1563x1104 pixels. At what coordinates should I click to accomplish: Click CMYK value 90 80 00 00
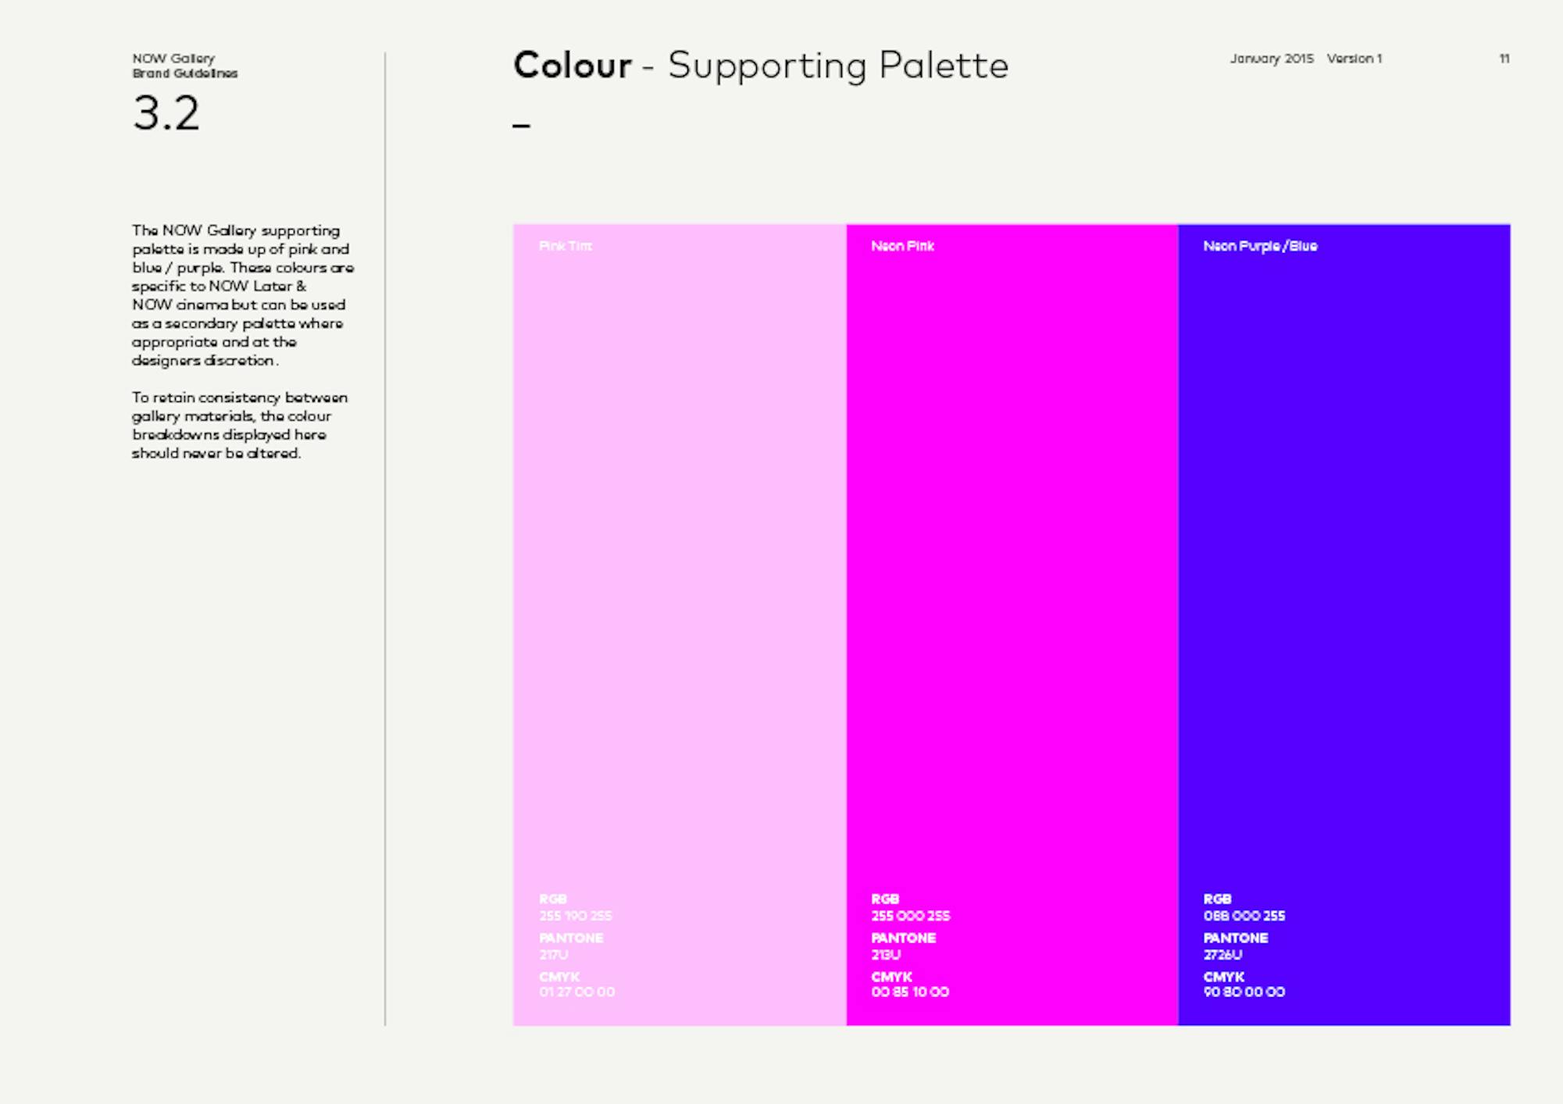1244,992
